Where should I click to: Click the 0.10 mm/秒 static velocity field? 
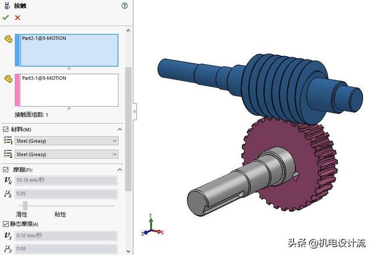point(66,236)
